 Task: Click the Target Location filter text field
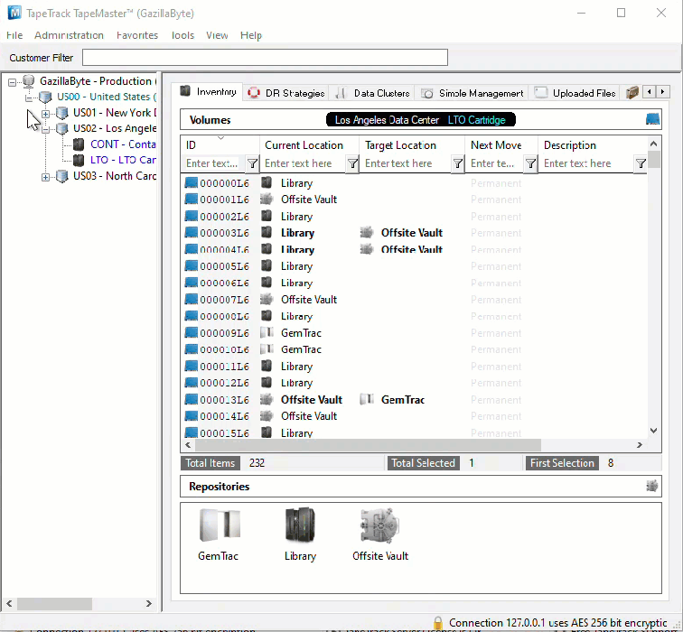[x=406, y=163]
